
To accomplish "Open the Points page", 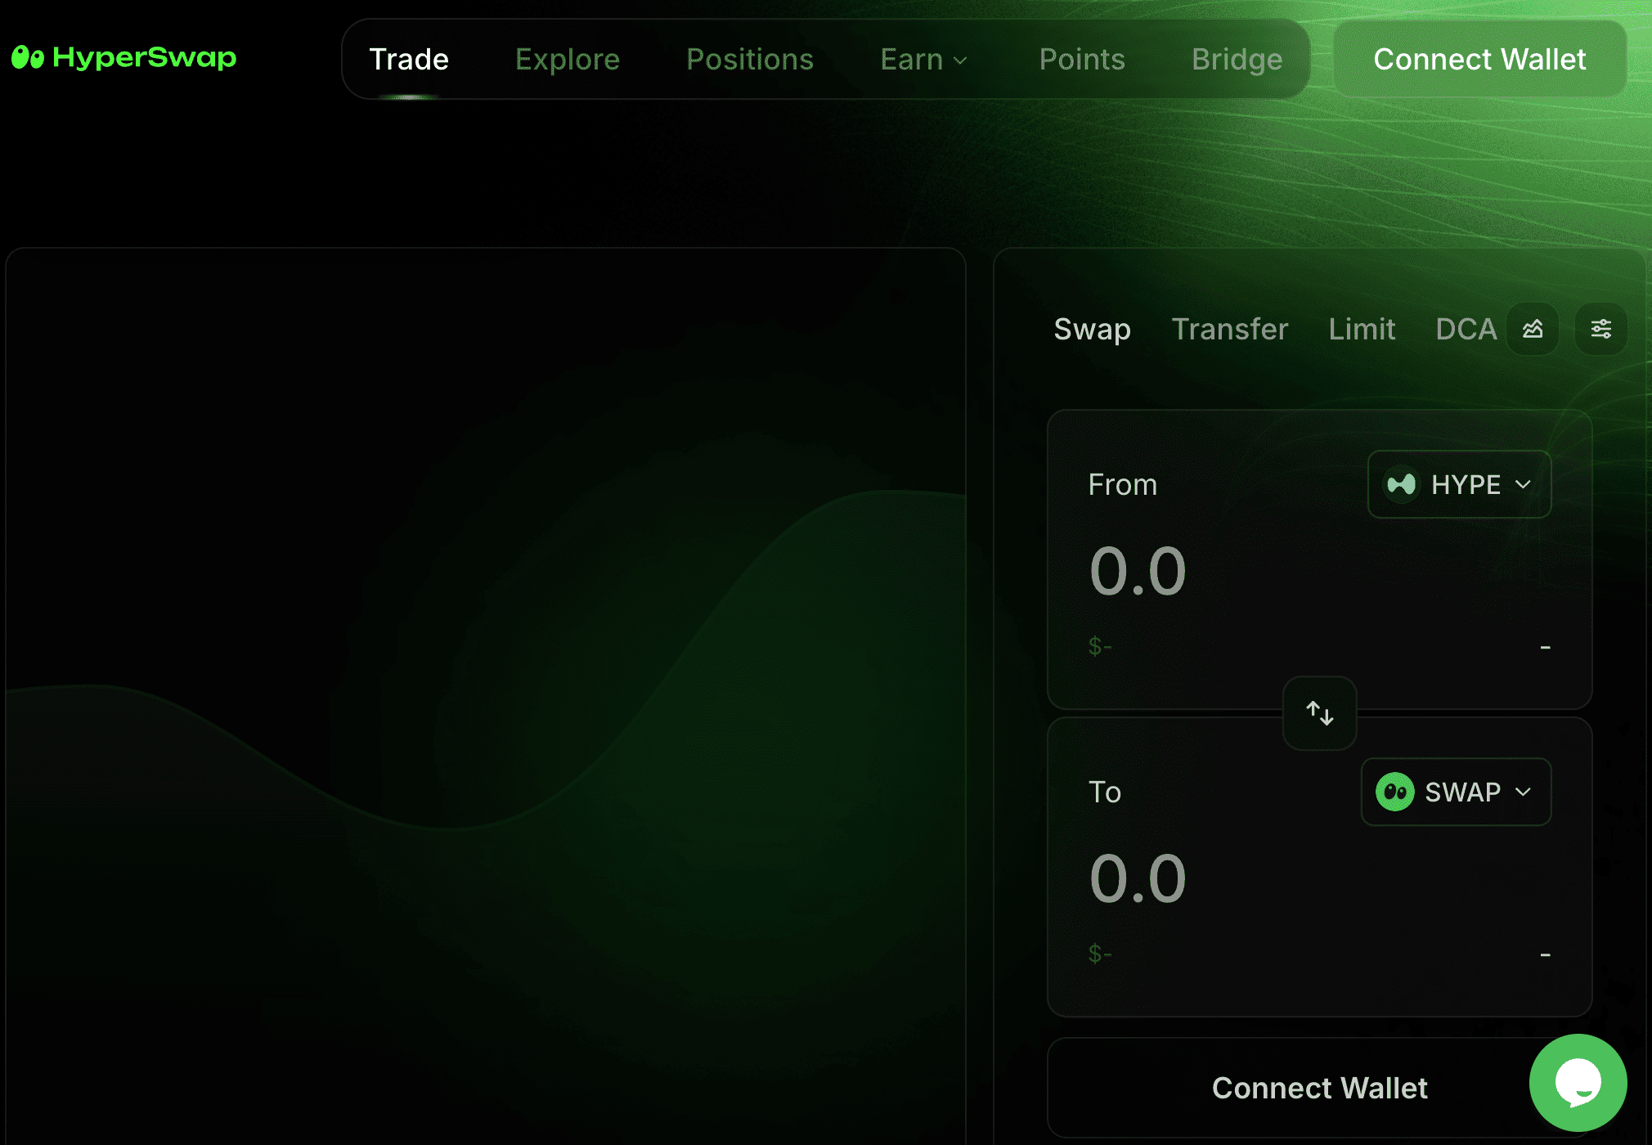I will (1082, 59).
